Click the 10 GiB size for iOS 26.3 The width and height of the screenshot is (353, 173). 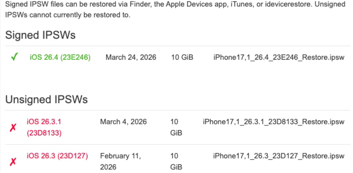point(176,161)
